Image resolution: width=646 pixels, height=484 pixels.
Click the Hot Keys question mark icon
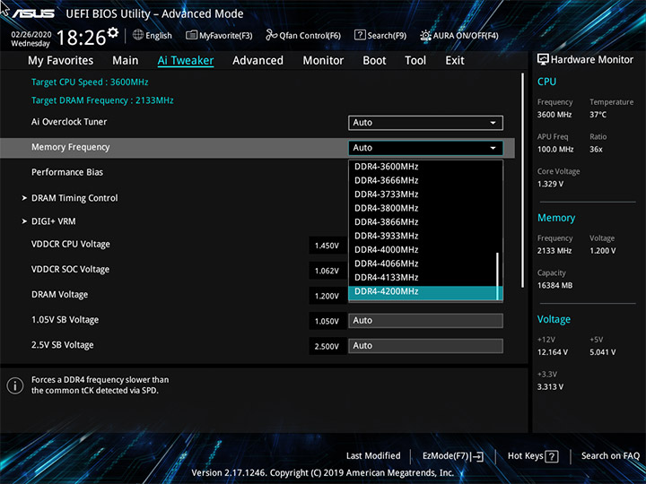(x=552, y=456)
